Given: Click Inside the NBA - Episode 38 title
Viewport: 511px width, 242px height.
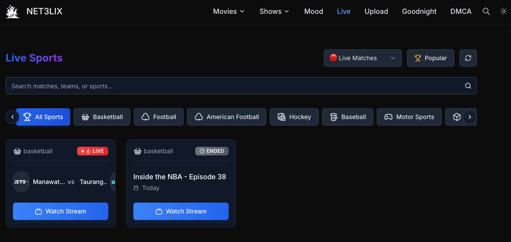Looking at the screenshot, I should [x=180, y=177].
